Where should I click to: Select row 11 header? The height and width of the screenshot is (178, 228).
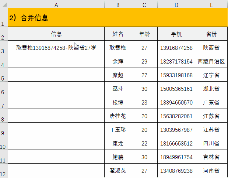coord(4,157)
